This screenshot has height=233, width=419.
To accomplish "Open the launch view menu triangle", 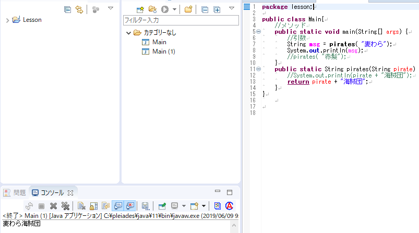I will pos(232,8).
